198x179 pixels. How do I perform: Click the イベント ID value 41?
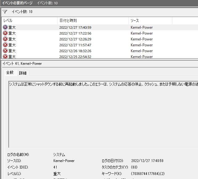coord(55,167)
